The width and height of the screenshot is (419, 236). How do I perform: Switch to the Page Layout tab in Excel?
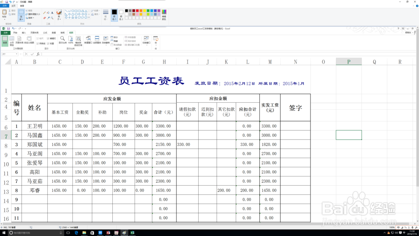pos(34,33)
